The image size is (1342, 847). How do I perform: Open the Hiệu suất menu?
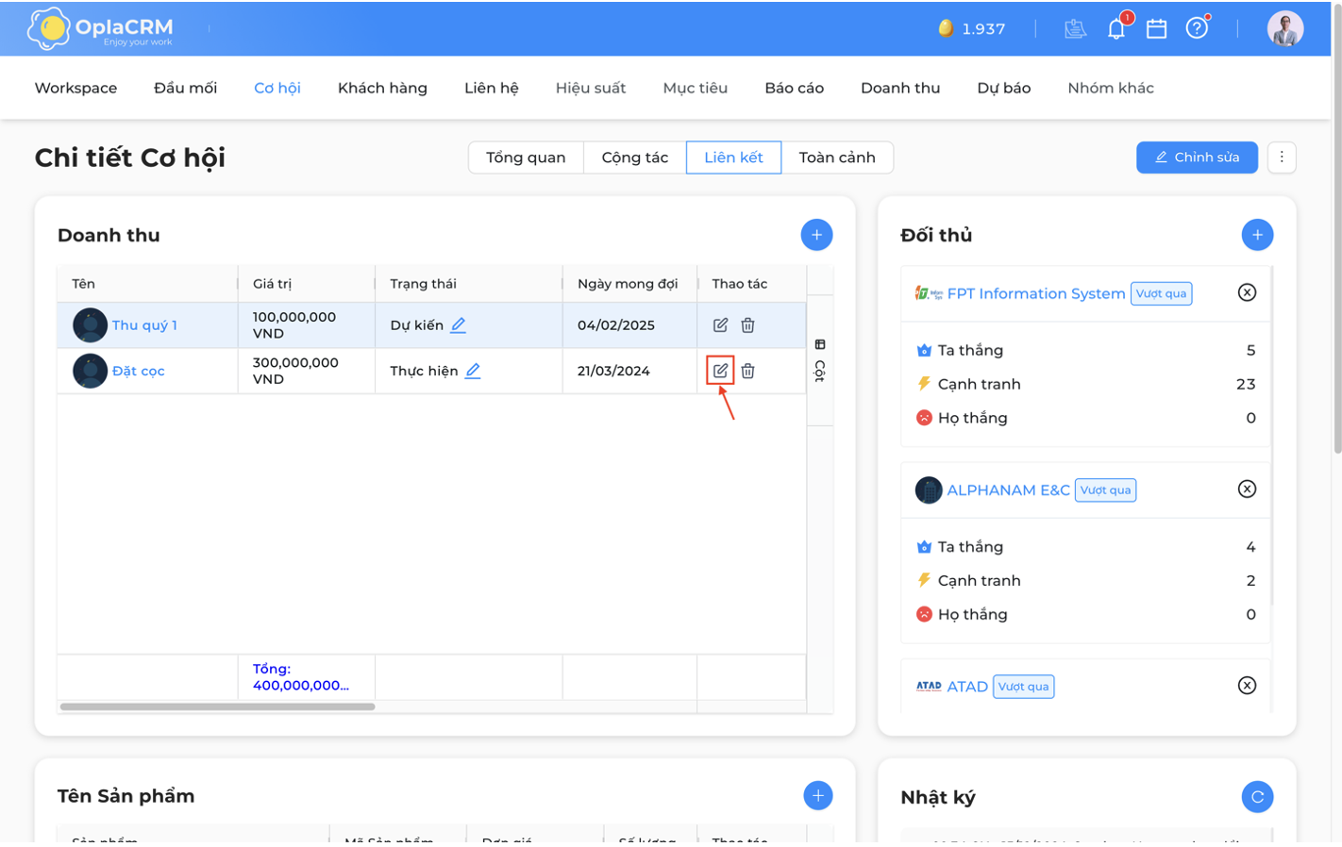pyautogui.click(x=591, y=88)
